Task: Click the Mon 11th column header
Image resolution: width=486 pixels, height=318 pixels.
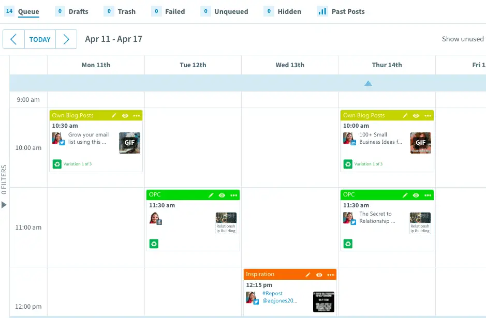Action: coord(96,65)
